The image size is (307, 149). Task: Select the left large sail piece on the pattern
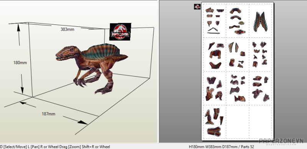pyautogui.click(x=257, y=22)
